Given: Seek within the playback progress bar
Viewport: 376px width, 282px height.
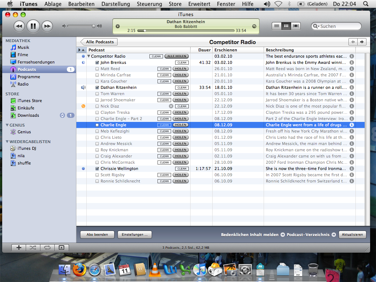Looking at the screenshot, I should [186, 31].
